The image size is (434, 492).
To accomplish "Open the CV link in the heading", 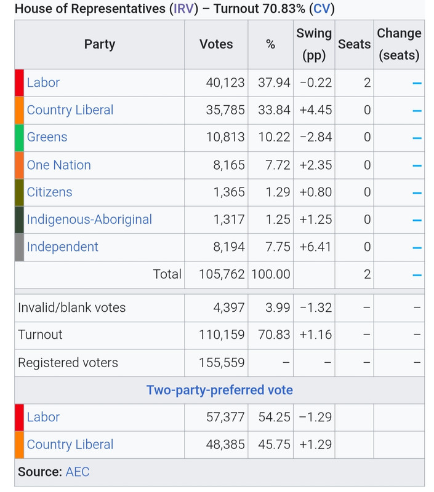I will 322,9.
